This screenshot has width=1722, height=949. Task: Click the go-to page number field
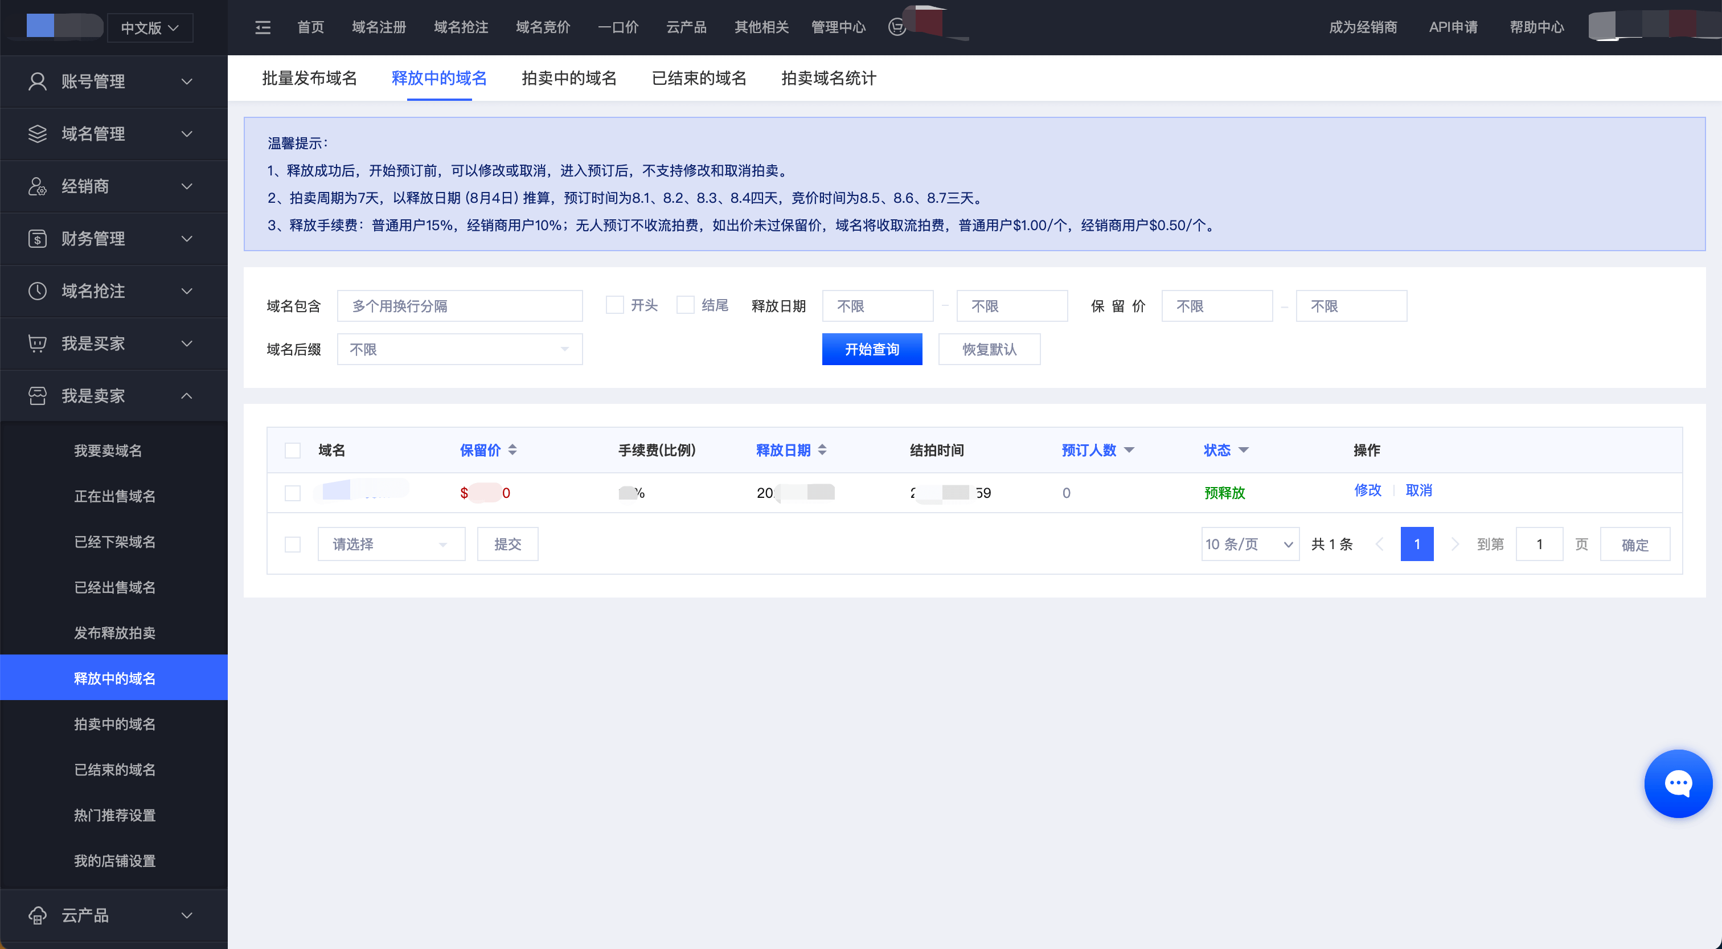(1540, 545)
